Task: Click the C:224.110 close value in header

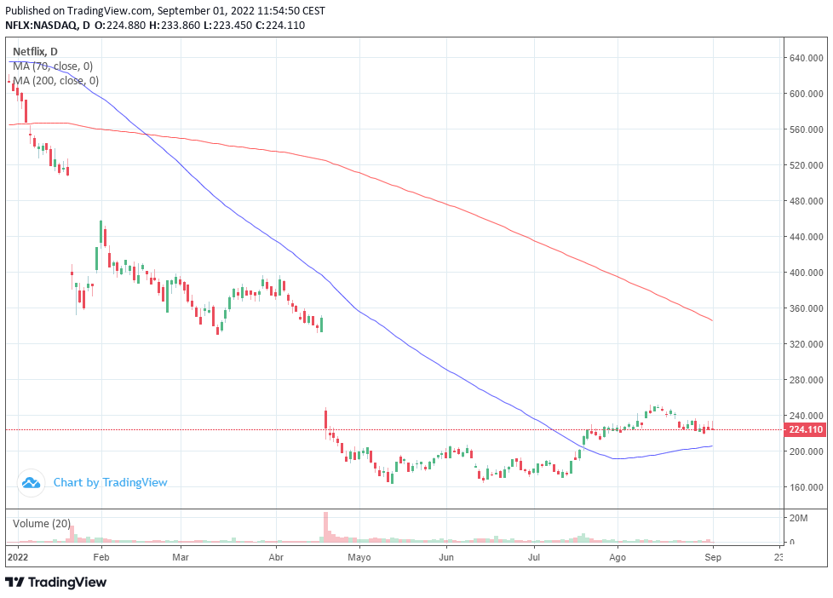Action: [x=280, y=26]
